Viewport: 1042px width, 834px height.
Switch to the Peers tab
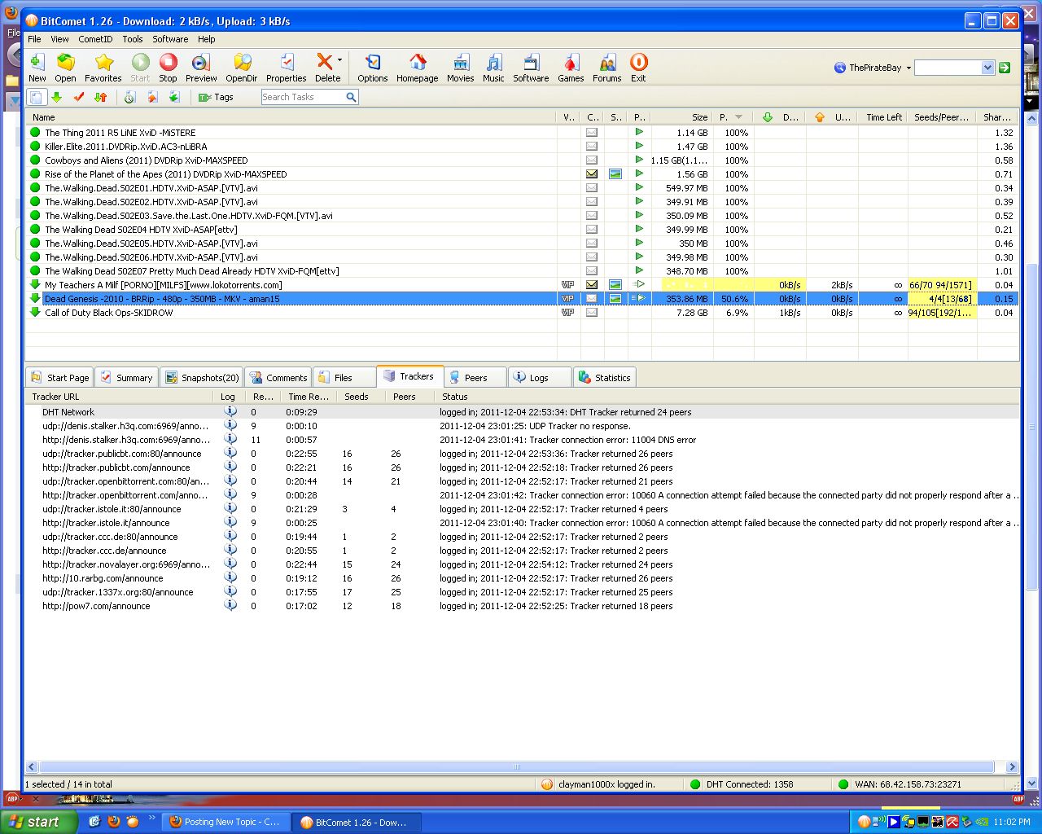[x=475, y=378]
